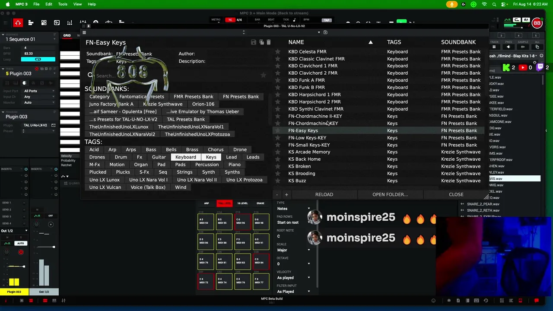Arm record on track 5 Plugin 003
553x311 pixels.
[x=37, y=69]
